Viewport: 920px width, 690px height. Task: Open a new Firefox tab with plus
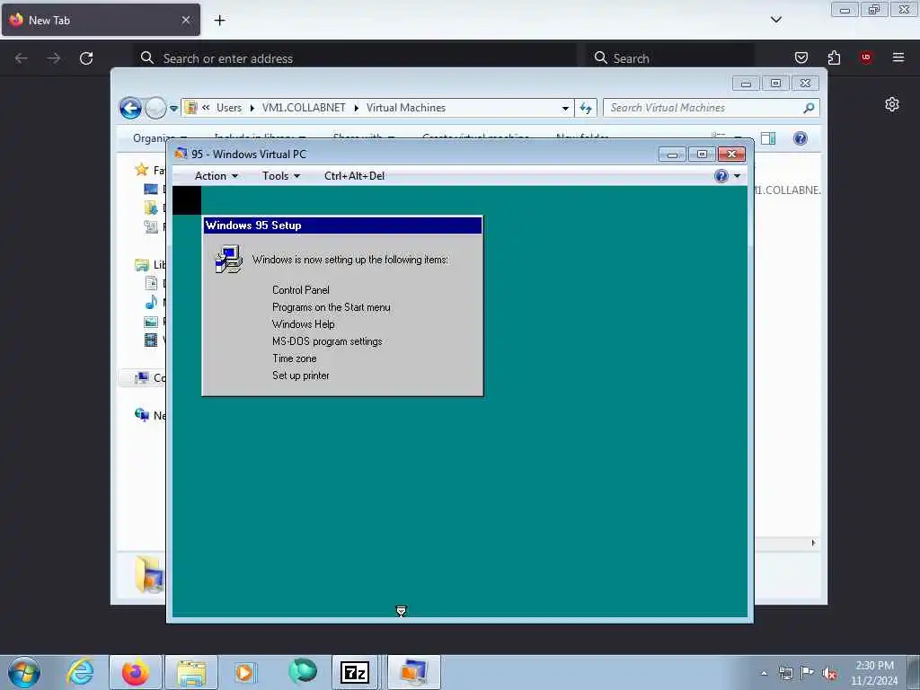tap(219, 21)
